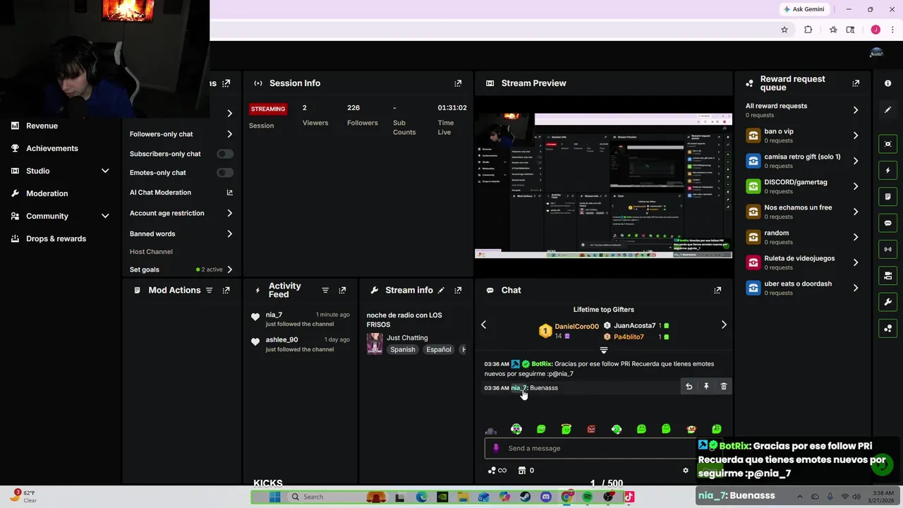Collapse the top gifters leaderboard
Image resolution: width=903 pixels, height=508 pixels.
(x=603, y=350)
